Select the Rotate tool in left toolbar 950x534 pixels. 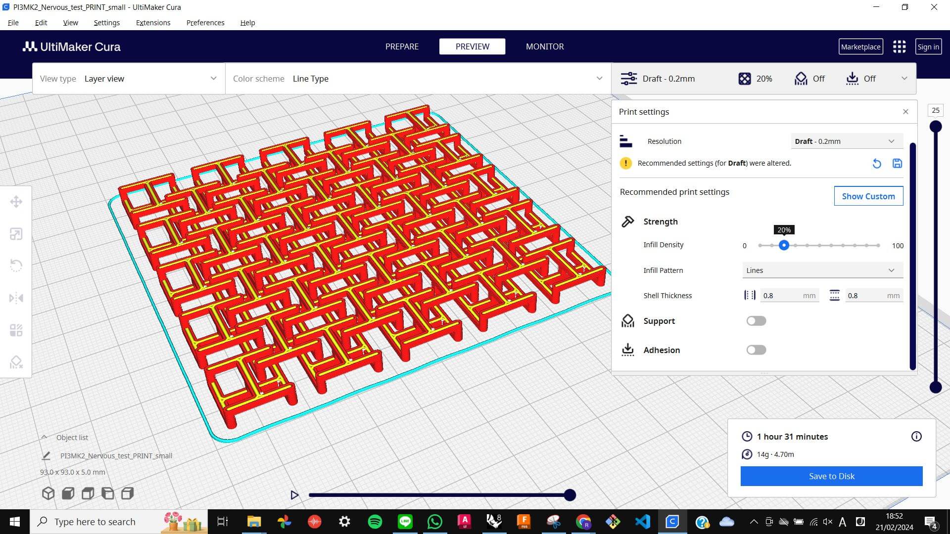[x=16, y=266]
